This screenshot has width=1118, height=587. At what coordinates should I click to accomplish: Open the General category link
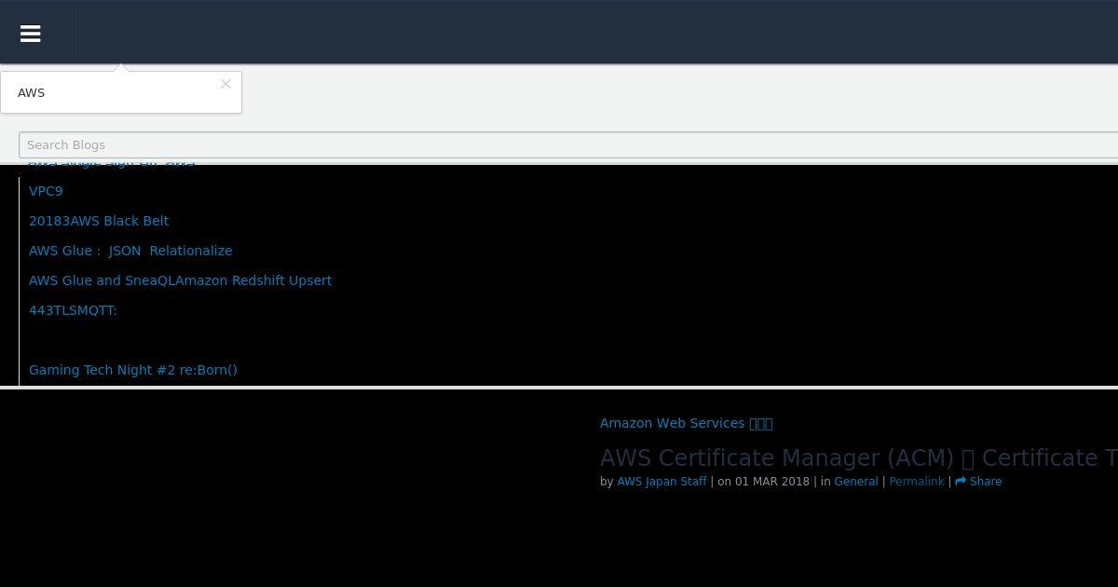click(x=856, y=482)
